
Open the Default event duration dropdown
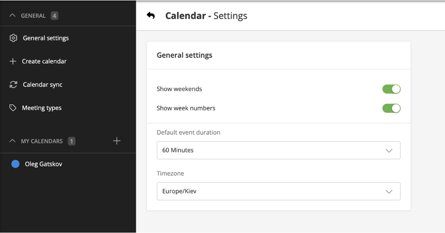(x=278, y=150)
